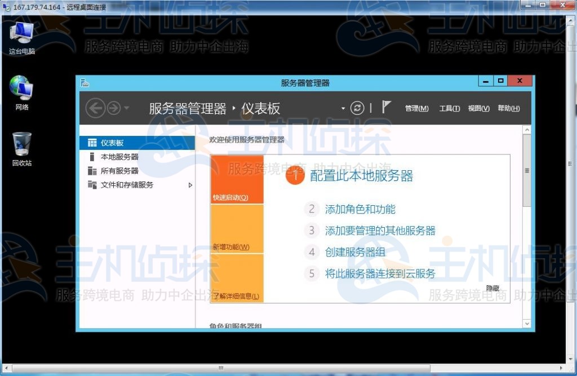The height and width of the screenshot is (376, 577).
Task: Select 本地服务器 in the left pane
Action: click(119, 157)
